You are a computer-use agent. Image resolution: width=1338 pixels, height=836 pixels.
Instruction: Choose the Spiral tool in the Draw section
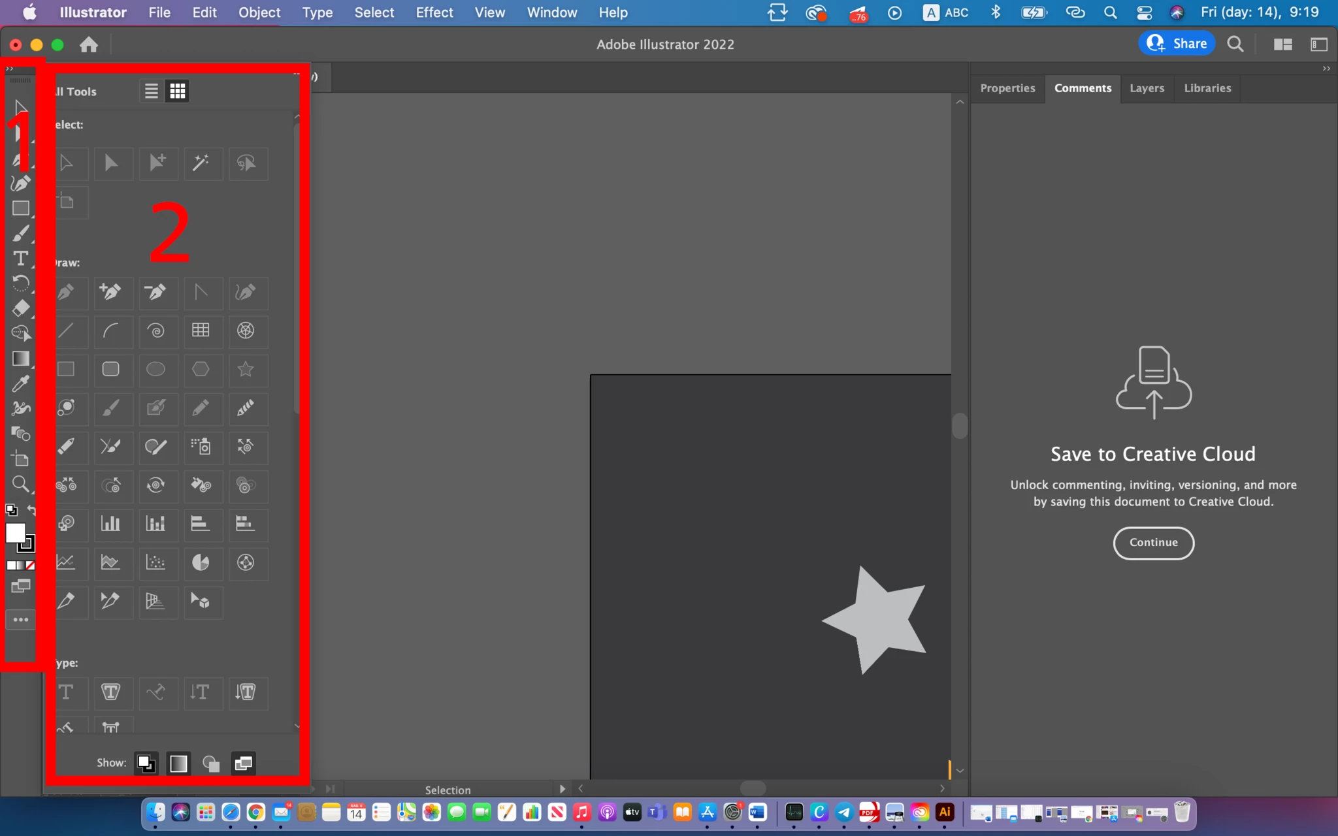click(155, 331)
